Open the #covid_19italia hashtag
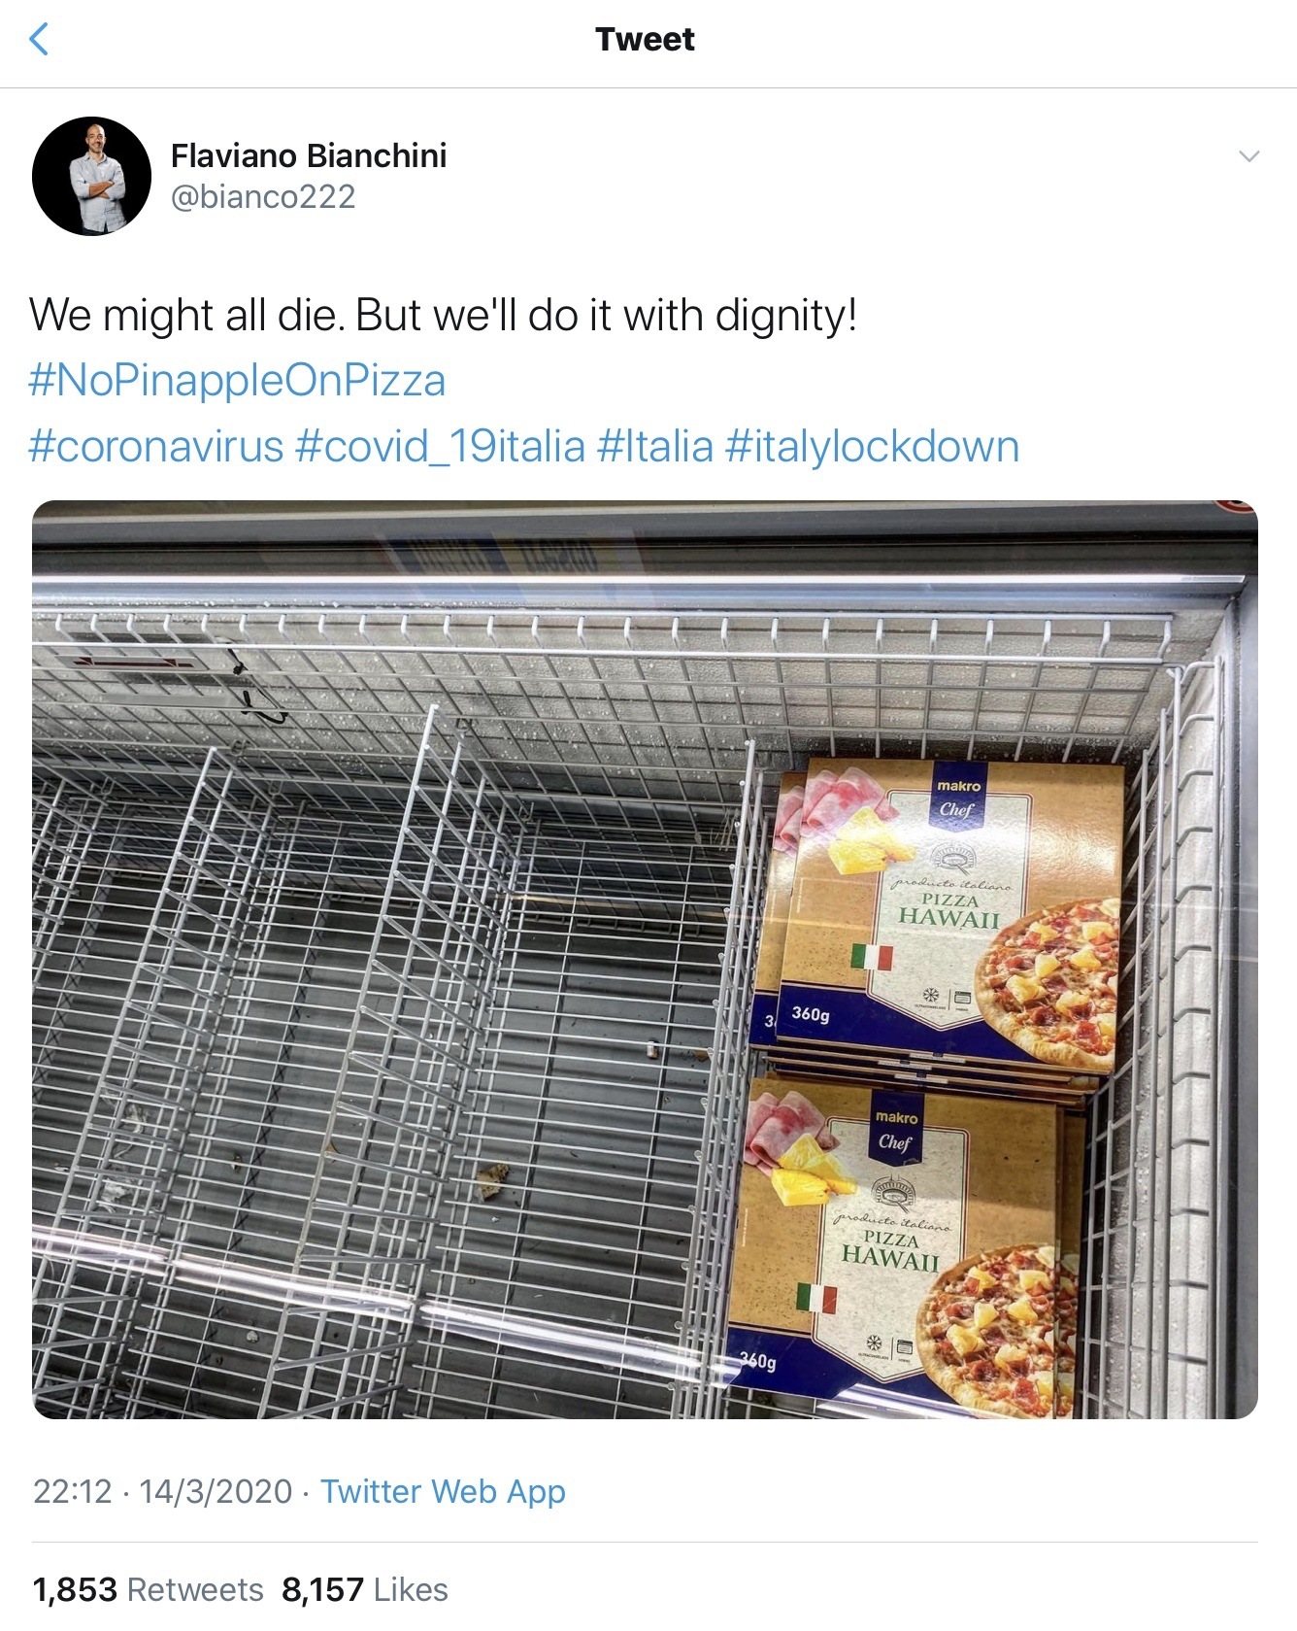 pyautogui.click(x=440, y=447)
